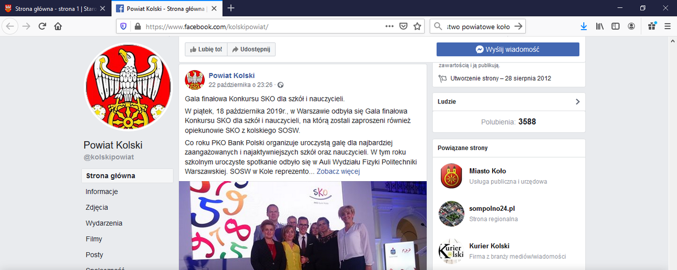This screenshot has width=677, height=270.
Task: Expand the Ludzie section chevron
Action: (577, 102)
